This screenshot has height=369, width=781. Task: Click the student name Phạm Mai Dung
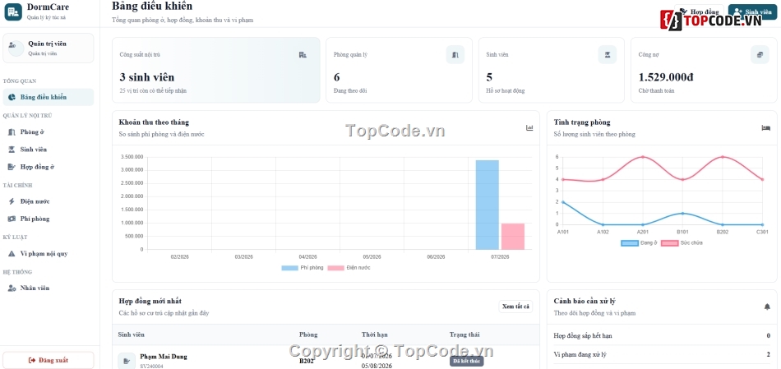[x=164, y=357]
